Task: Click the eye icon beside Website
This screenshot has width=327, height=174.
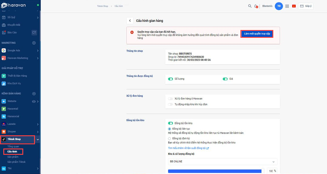Action: 34,101
